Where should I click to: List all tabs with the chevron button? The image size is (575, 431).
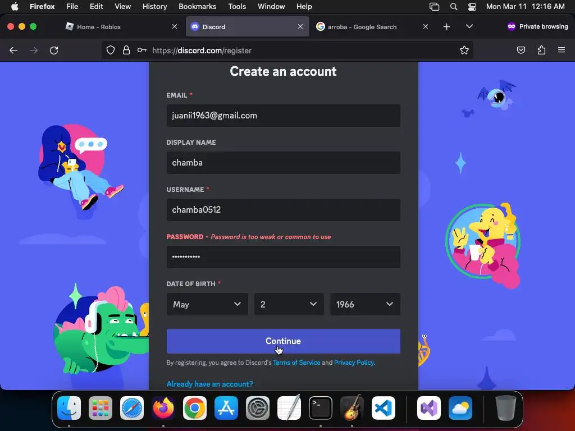[469, 26]
